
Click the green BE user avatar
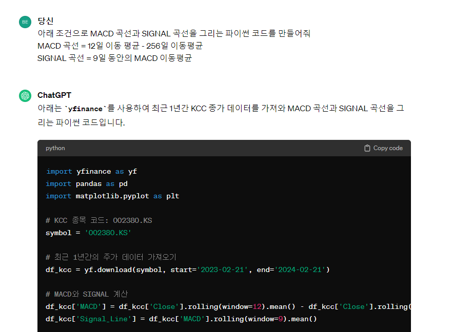pos(25,22)
